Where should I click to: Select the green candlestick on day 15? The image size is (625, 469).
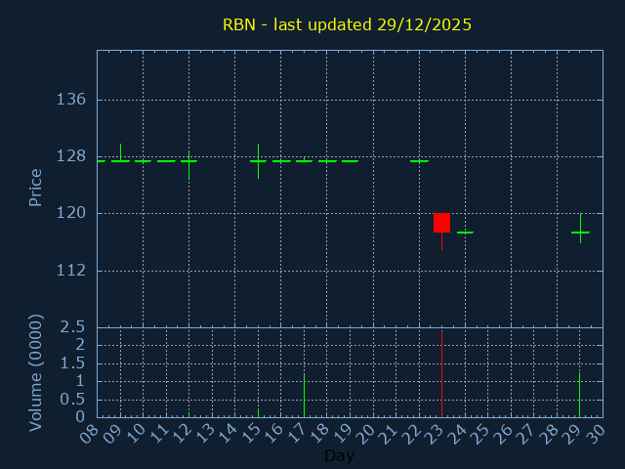pyautogui.click(x=258, y=160)
